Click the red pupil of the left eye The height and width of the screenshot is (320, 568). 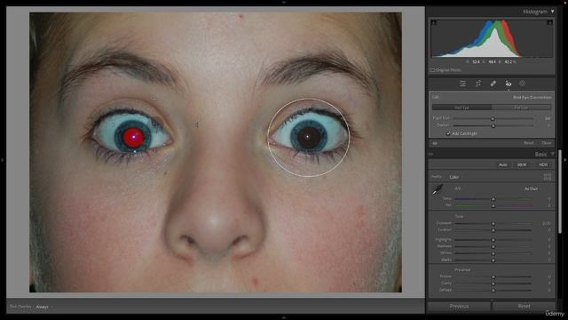click(133, 138)
